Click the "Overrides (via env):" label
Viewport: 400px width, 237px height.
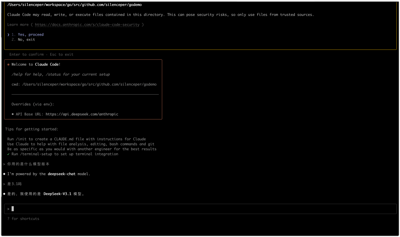click(33, 104)
